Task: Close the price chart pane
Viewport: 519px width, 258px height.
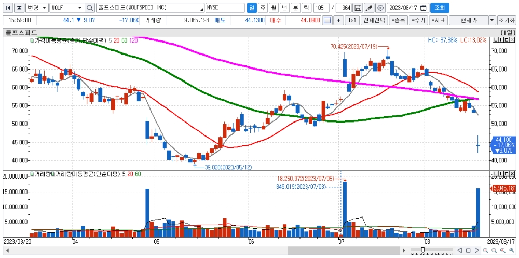Action: 511,40
